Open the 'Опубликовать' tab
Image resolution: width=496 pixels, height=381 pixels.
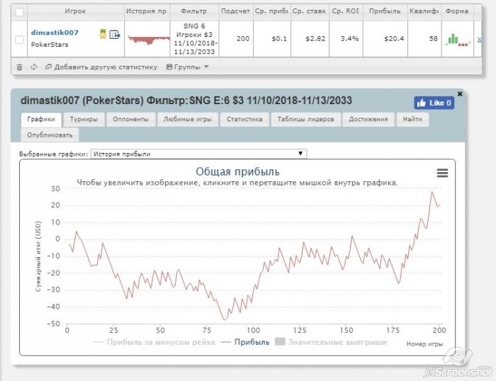50,135
